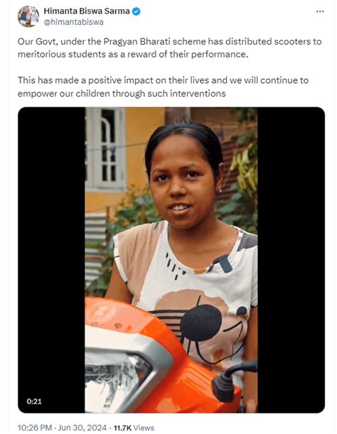Click the right black letterbox bar of the video
This screenshot has height=434, width=337.
click(291, 260)
